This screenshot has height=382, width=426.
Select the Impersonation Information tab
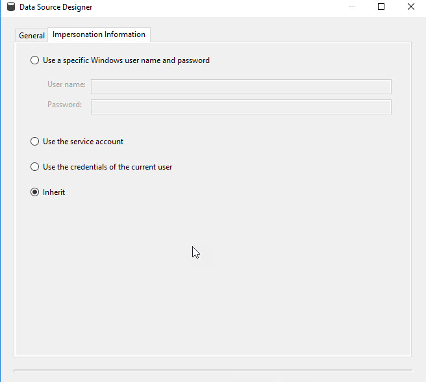[99, 34]
